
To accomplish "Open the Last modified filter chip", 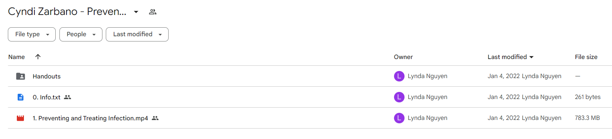I will pos(137,34).
